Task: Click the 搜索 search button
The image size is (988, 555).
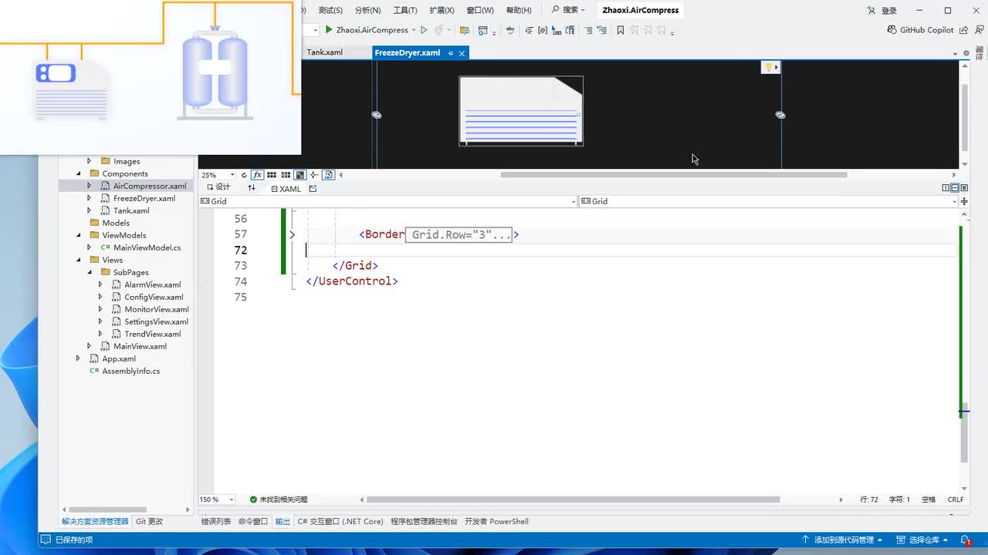Action: (568, 10)
